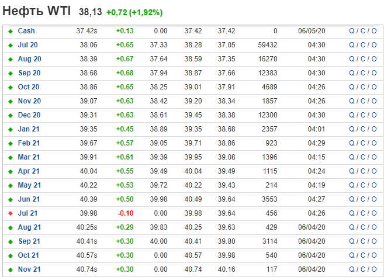Click the Q link in the Cash row
The width and height of the screenshot is (384, 277).
(352, 31)
